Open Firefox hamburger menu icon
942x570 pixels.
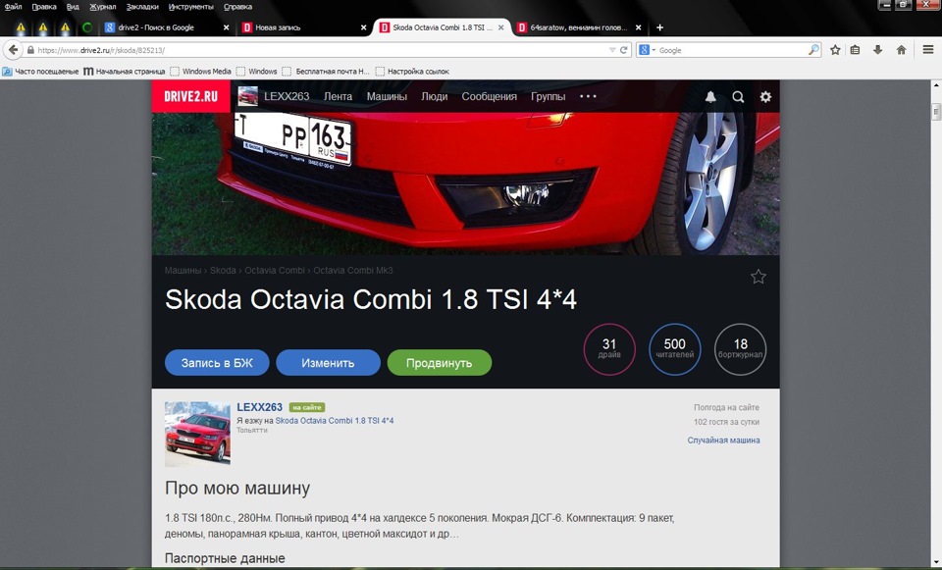(x=927, y=49)
